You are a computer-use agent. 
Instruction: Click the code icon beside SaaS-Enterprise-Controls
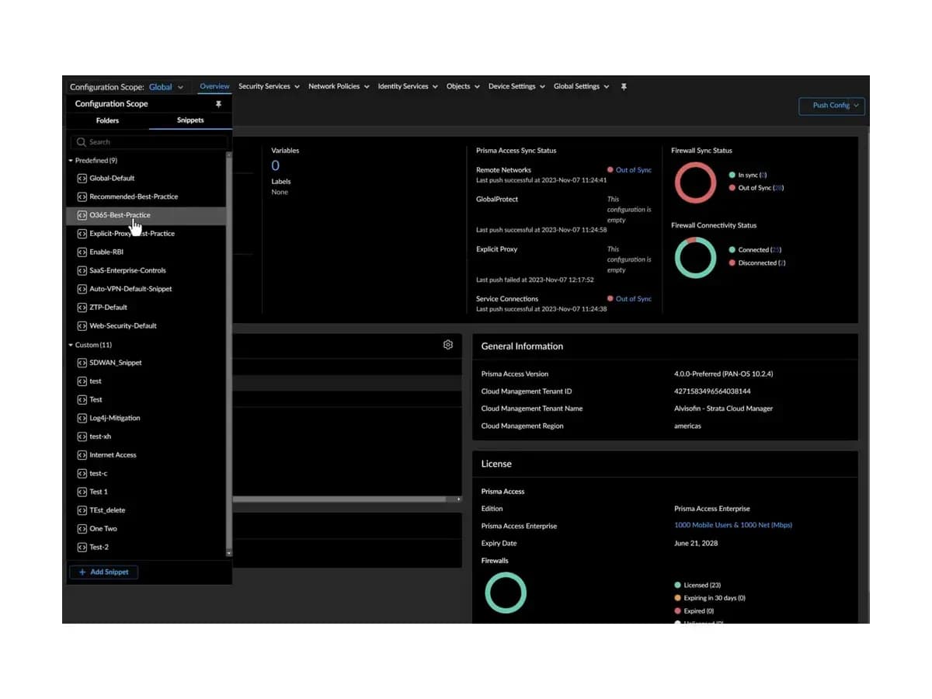pos(82,270)
